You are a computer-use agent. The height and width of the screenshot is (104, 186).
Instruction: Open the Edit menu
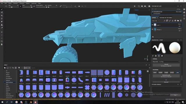[6, 3]
